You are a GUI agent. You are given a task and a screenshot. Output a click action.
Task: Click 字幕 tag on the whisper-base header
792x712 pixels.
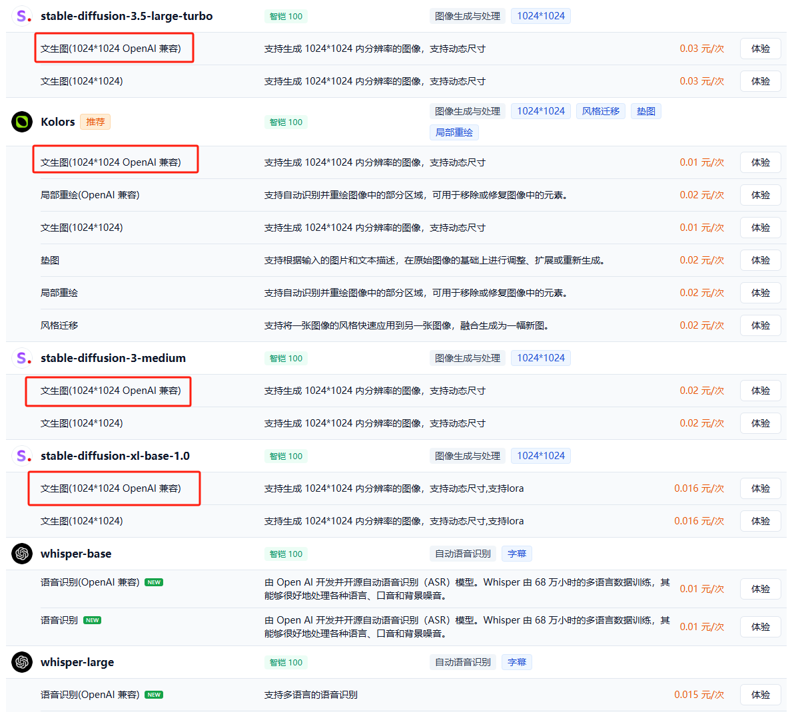[517, 554]
